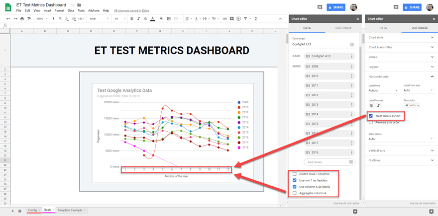This screenshot has height=216, width=438.
Task: Open options menu for the 2008 series
Action: click(351, 66)
